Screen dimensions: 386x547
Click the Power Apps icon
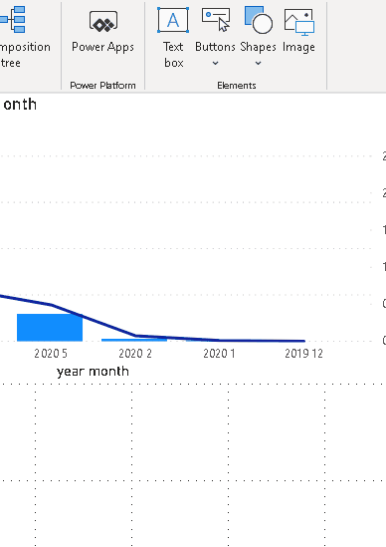pos(103,21)
